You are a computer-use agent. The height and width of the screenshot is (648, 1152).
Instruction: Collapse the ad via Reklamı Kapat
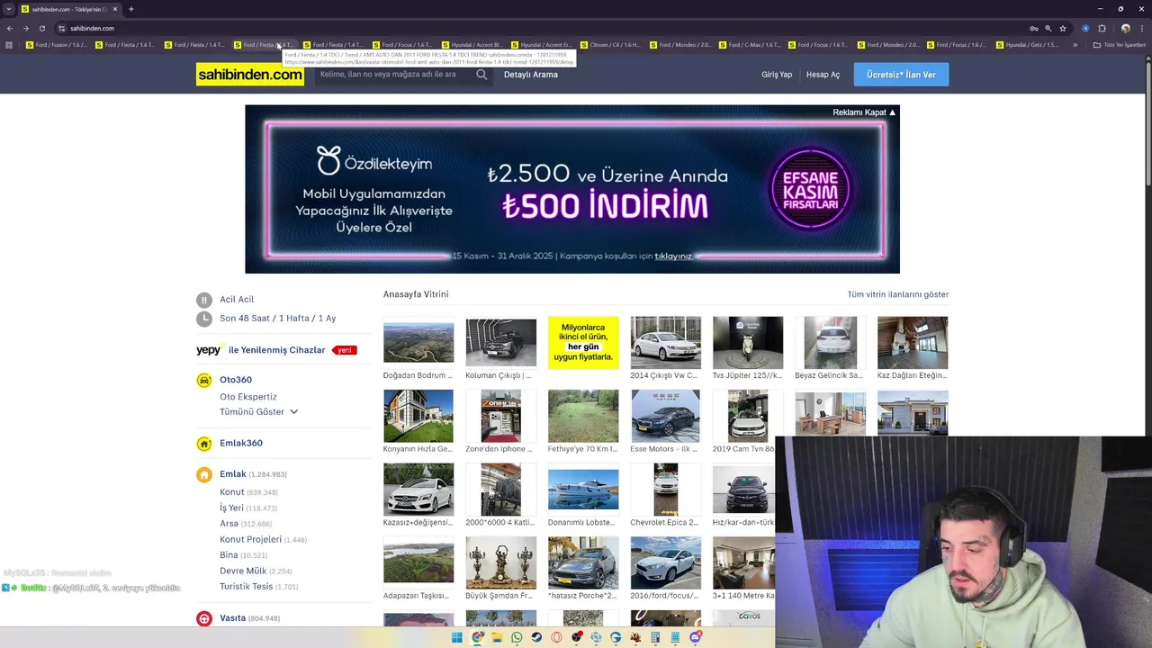point(864,112)
